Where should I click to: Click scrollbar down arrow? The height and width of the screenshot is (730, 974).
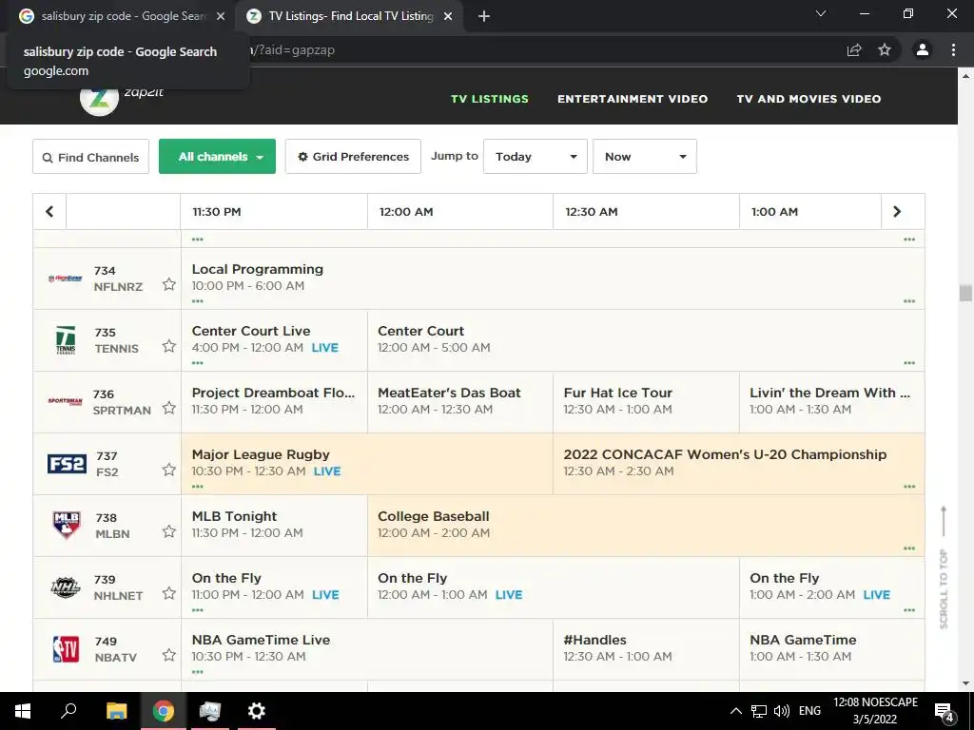[x=965, y=684]
